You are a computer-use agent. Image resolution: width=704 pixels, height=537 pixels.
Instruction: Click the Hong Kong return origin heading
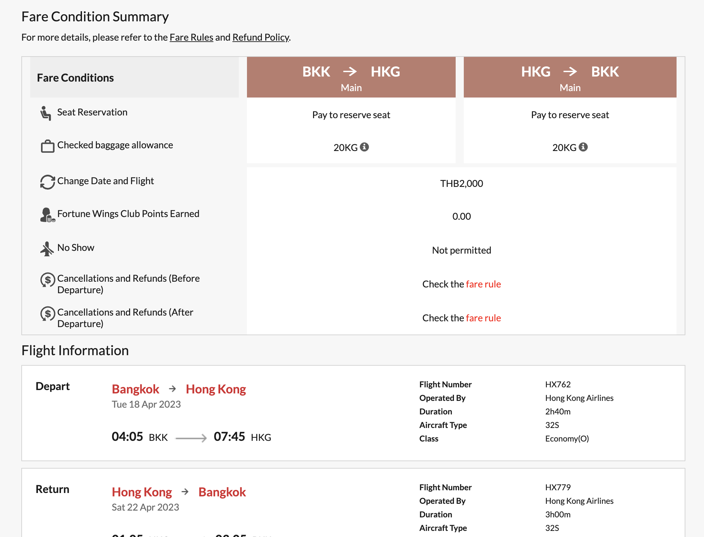[142, 492]
